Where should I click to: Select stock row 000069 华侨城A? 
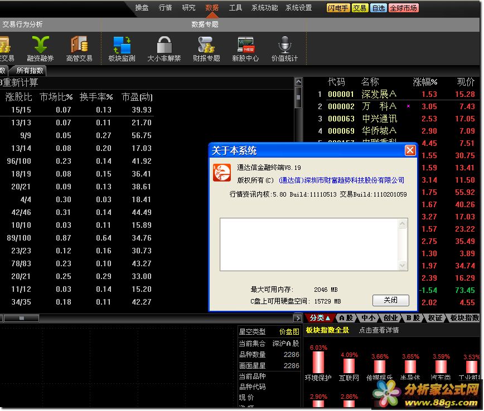click(x=393, y=131)
